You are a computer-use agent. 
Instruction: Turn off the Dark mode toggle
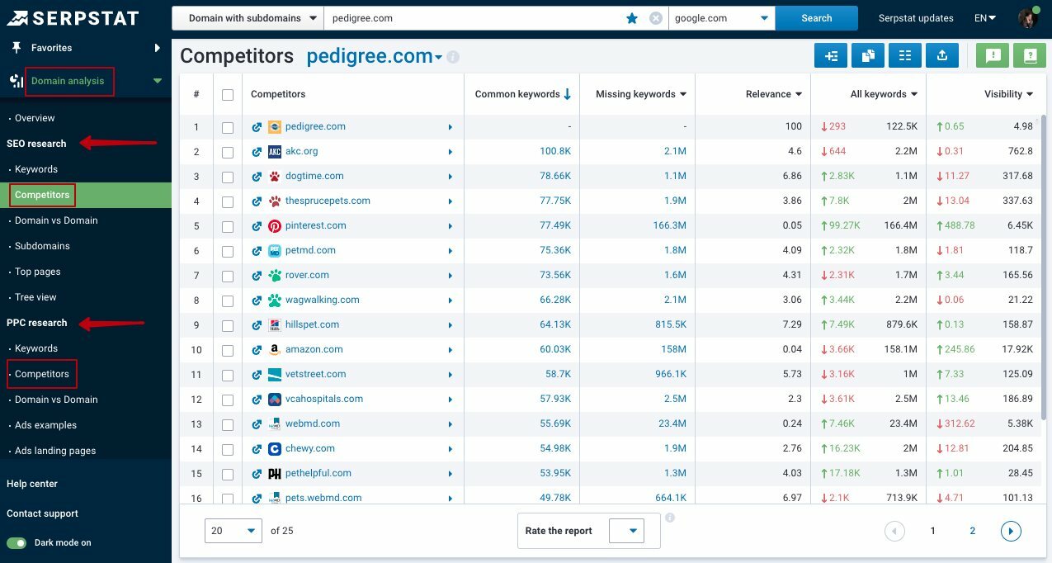[x=17, y=543]
